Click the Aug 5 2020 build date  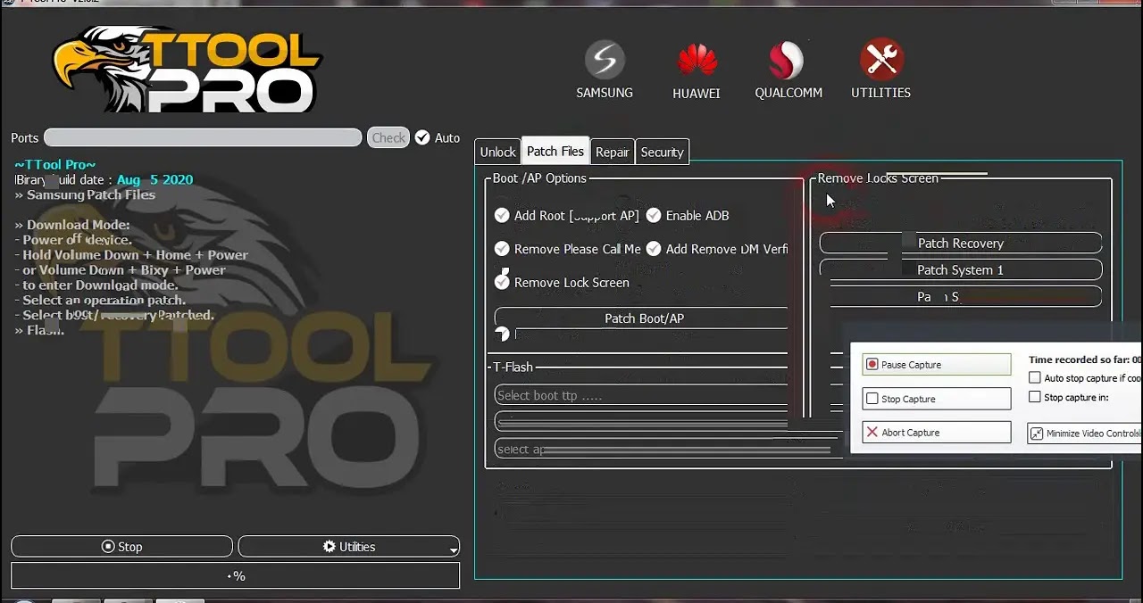[154, 179]
